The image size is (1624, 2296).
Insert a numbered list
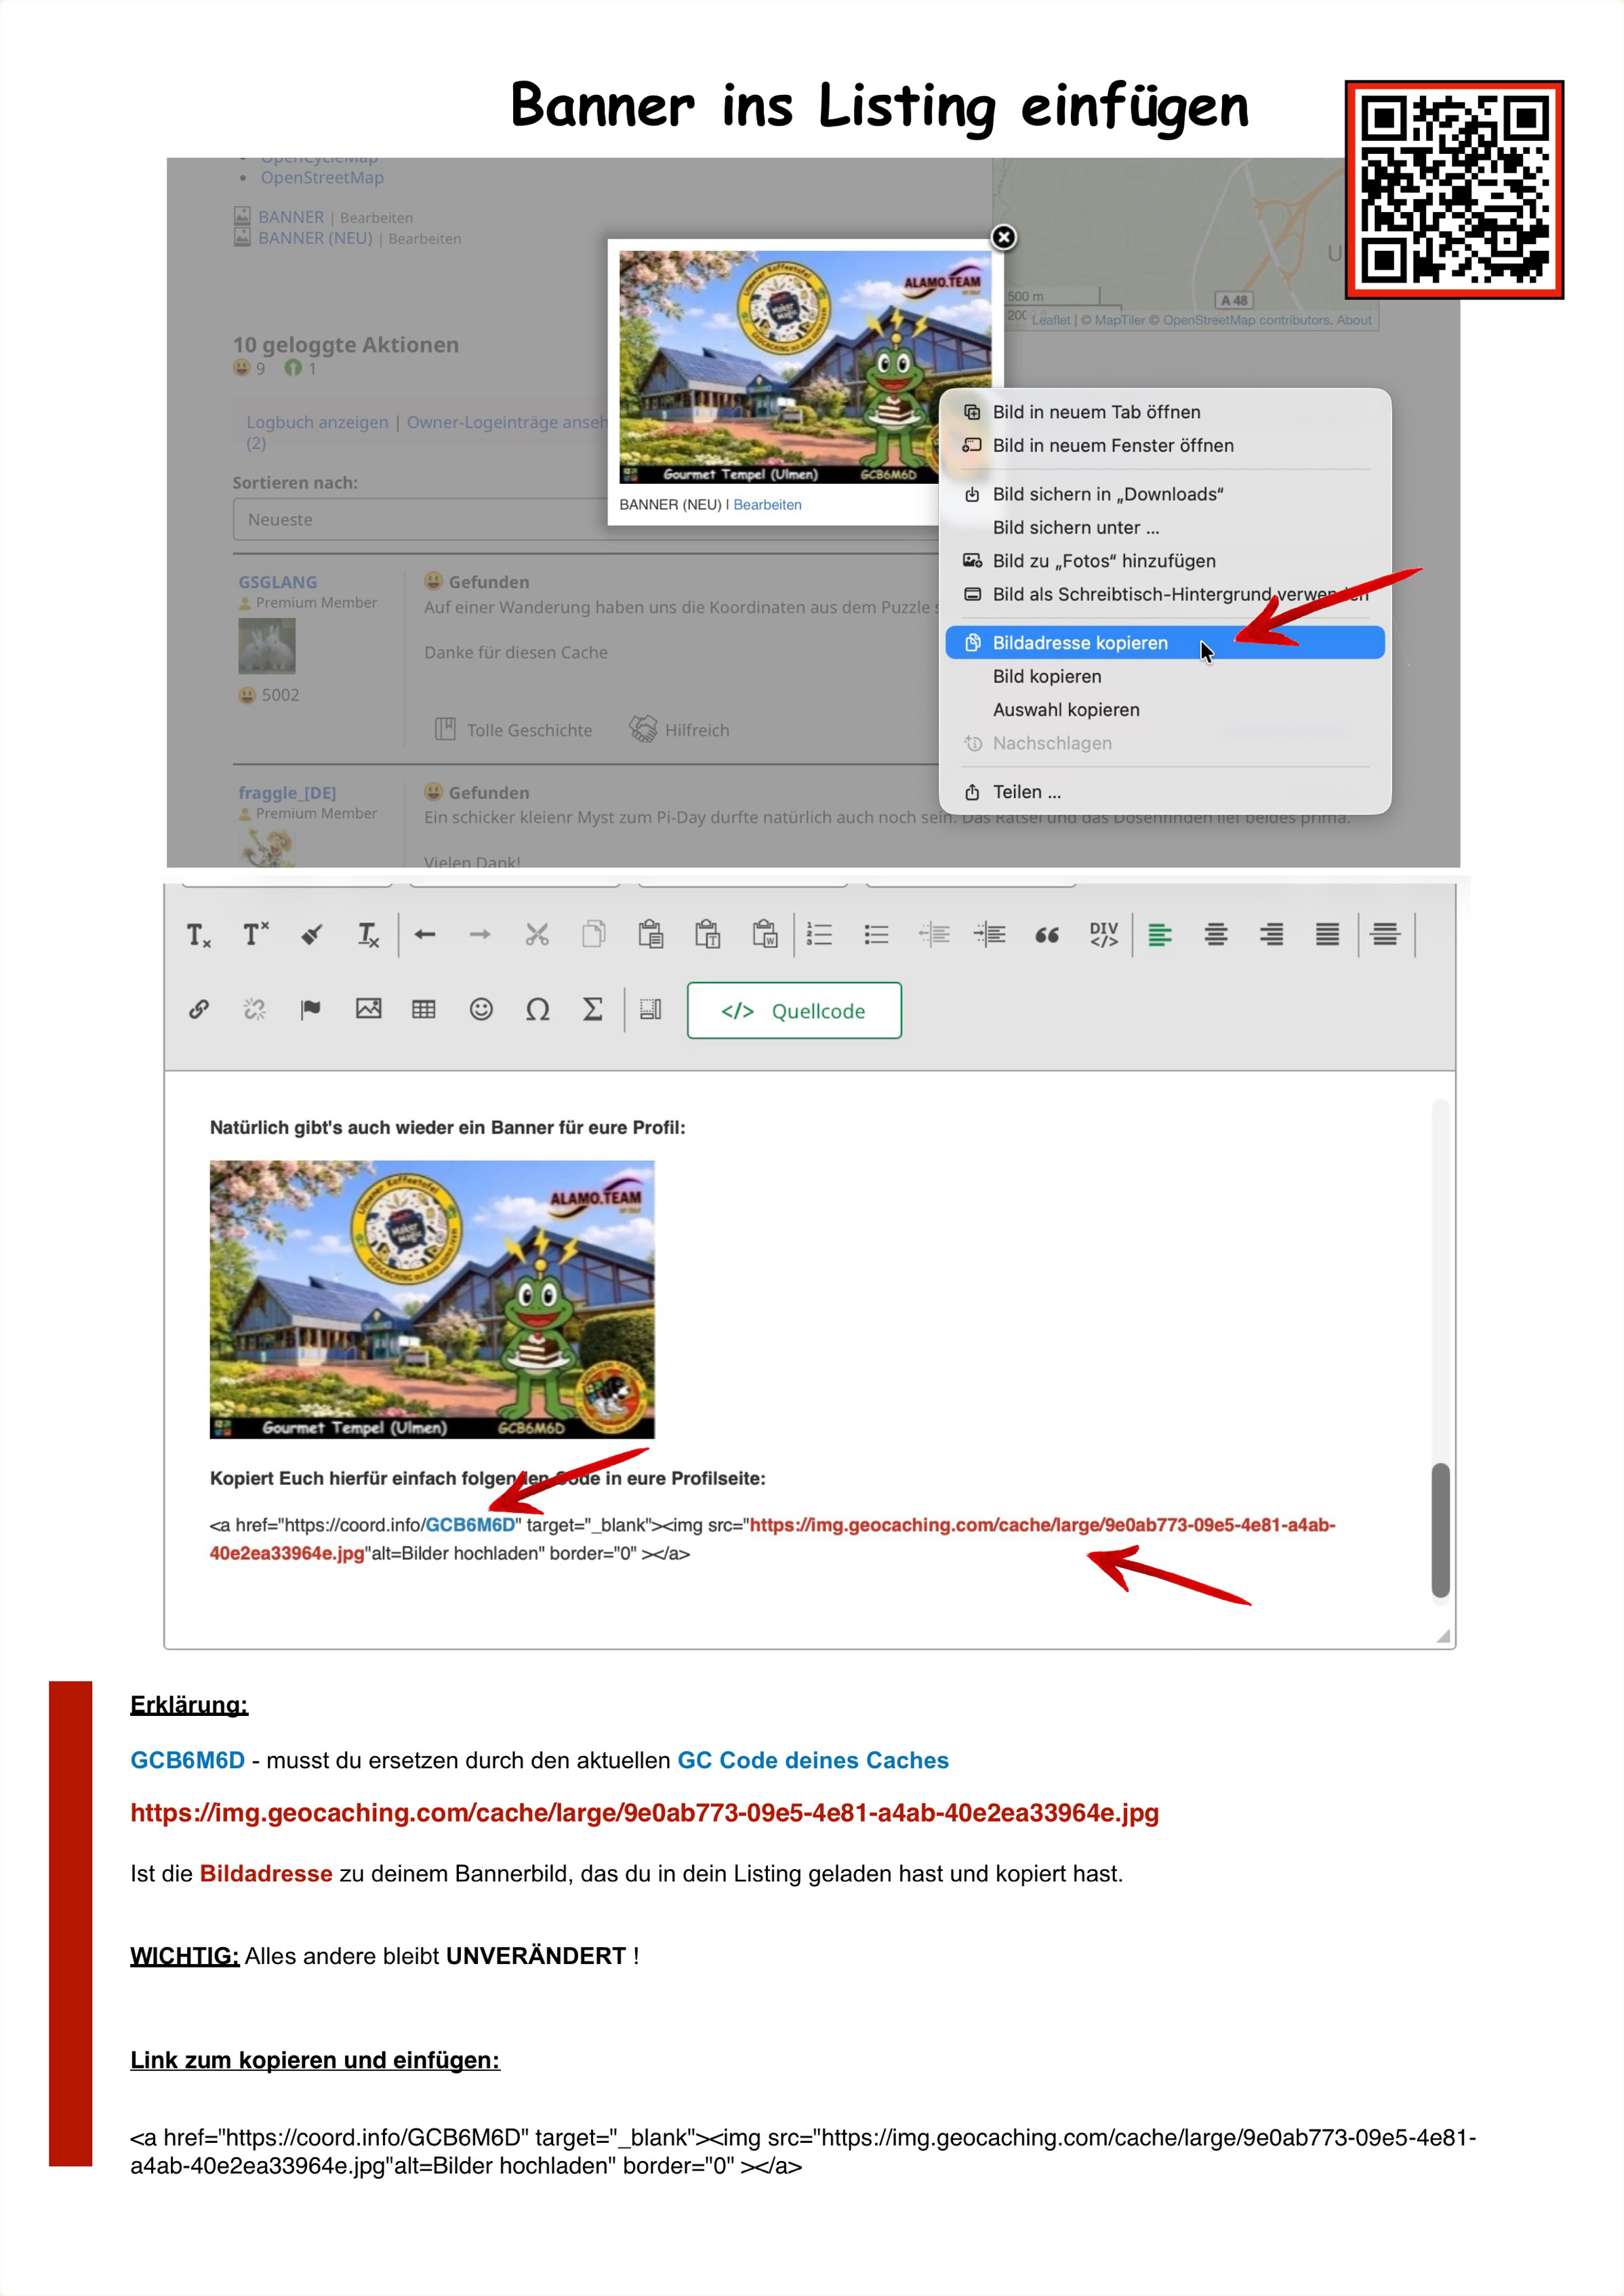(819, 935)
